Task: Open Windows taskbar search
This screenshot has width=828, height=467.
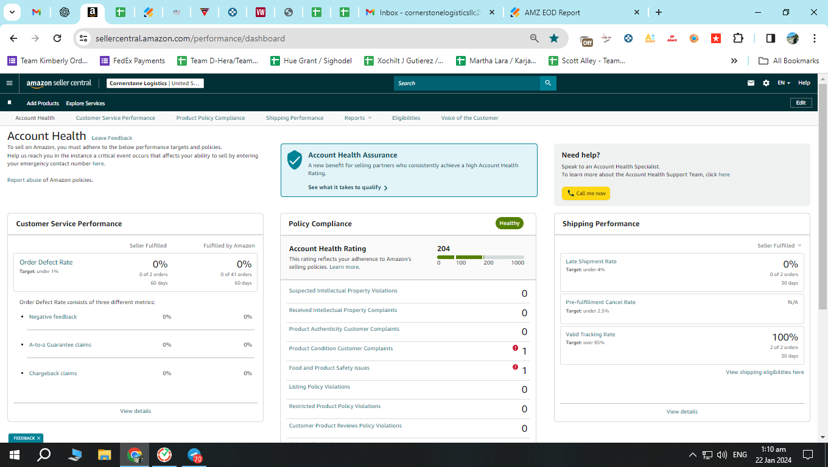Action: tap(44, 455)
